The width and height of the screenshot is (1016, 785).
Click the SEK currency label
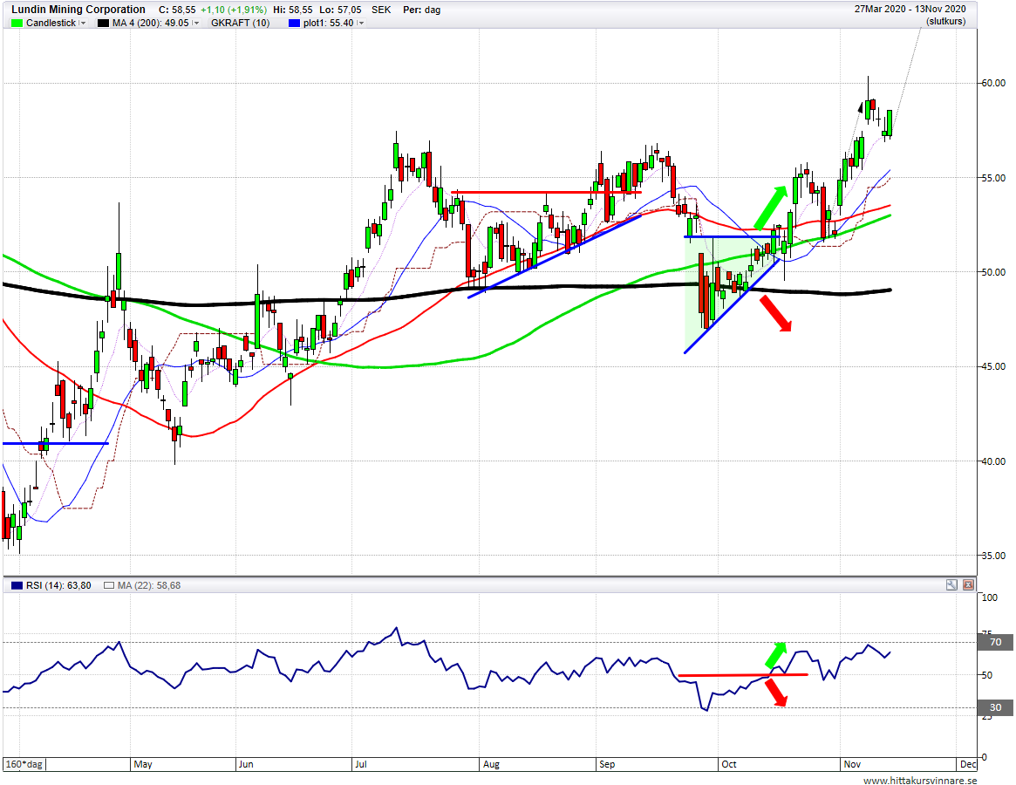pyautogui.click(x=381, y=10)
